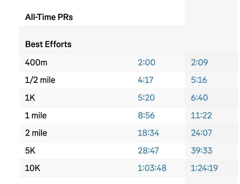
Task: Open the 1K best effort 5:20
Action: pos(146,98)
